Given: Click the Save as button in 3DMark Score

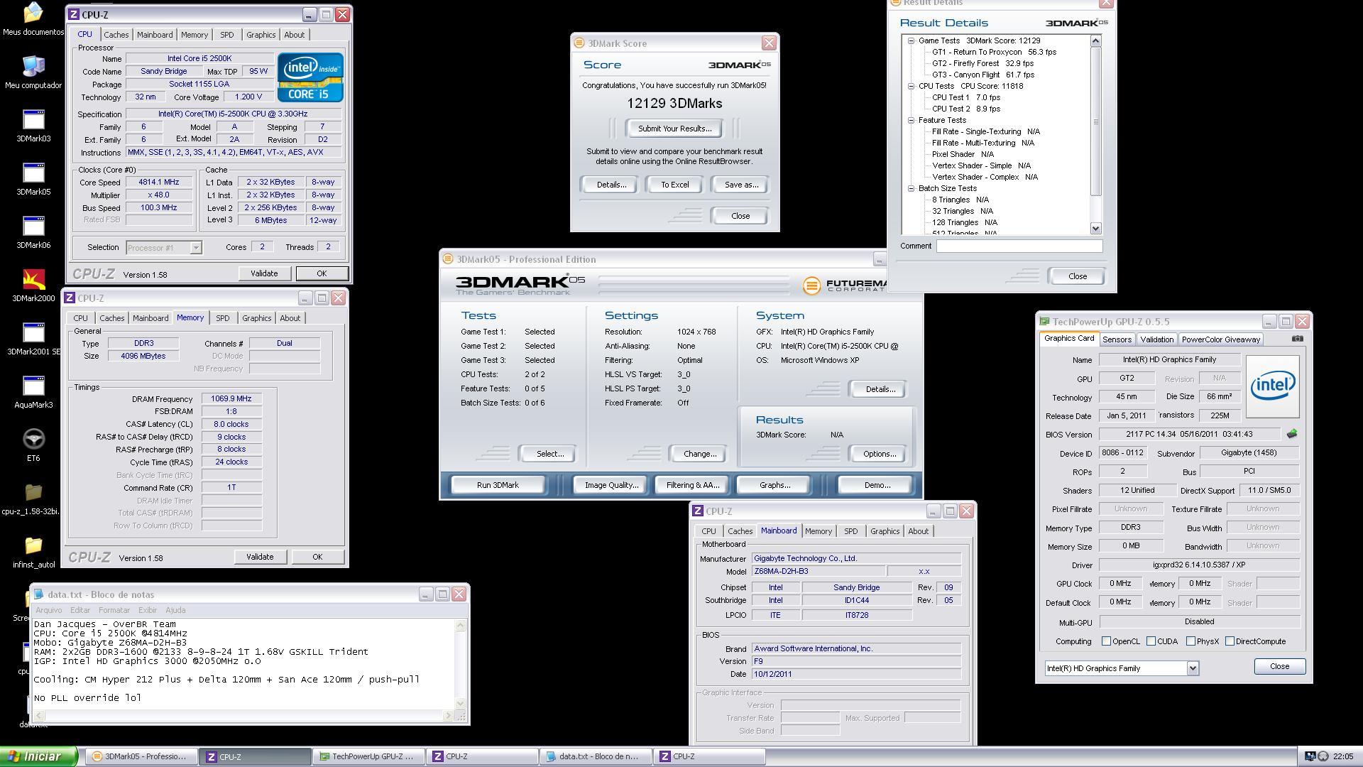Looking at the screenshot, I should [x=741, y=185].
